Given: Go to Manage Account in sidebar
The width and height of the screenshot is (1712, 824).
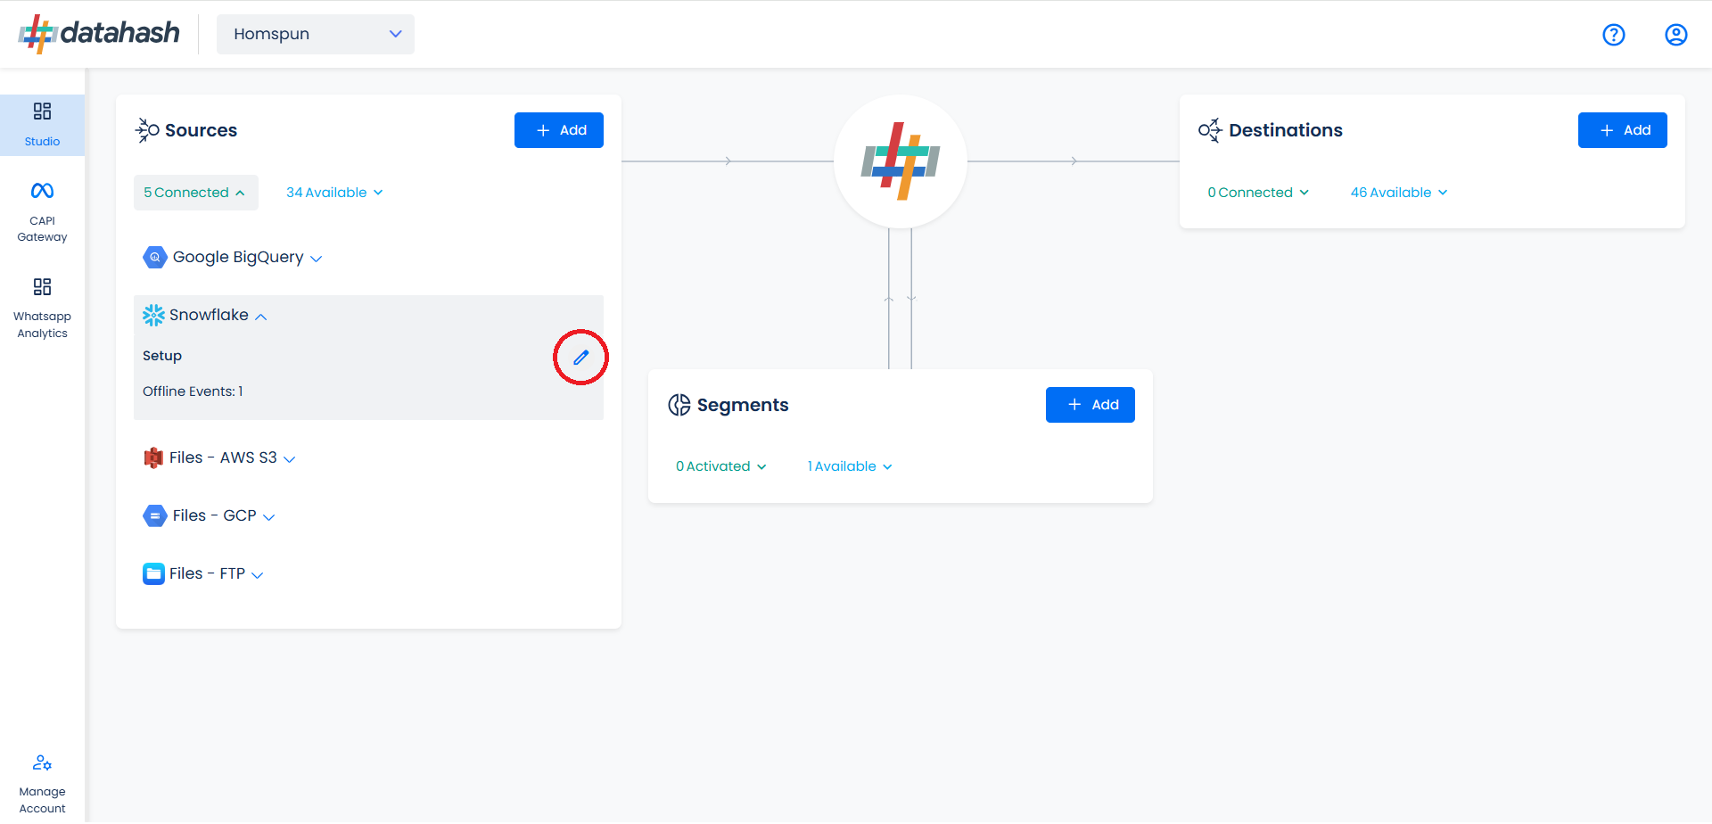Looking at the screenshot, I should click(x=42, y=784).
